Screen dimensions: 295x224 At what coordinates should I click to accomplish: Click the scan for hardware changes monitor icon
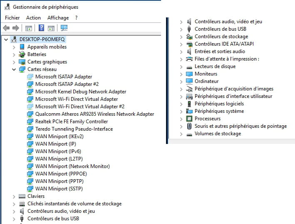(64, 28)
